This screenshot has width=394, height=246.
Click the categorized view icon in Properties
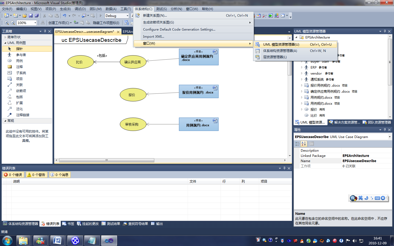[297, 143]
